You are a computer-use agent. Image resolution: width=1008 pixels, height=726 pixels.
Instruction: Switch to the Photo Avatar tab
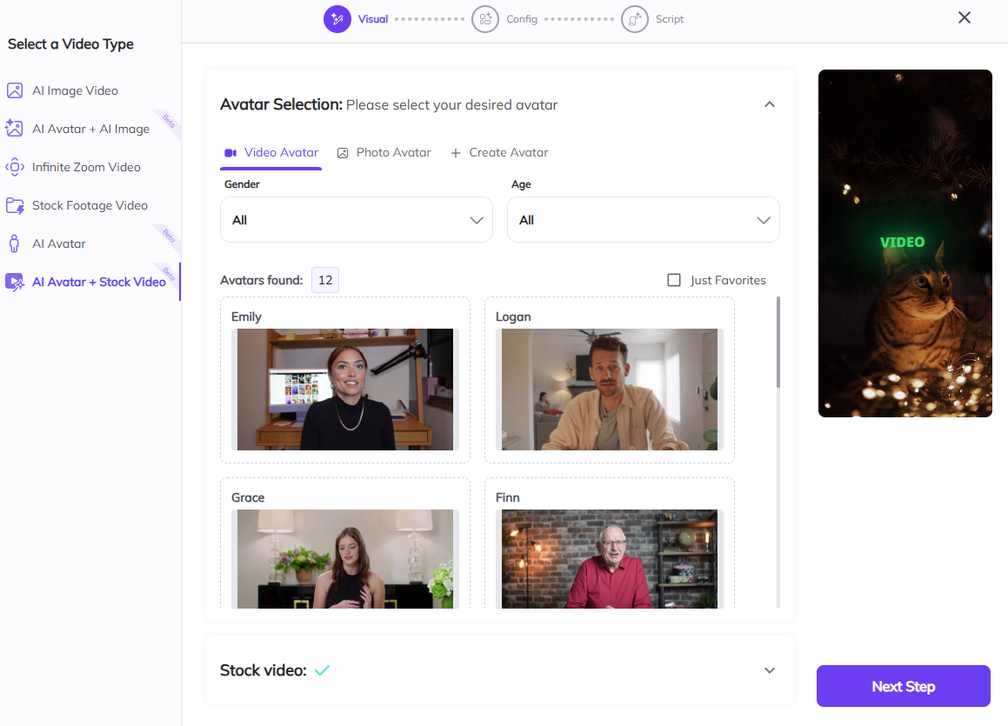tap(384, 153)
